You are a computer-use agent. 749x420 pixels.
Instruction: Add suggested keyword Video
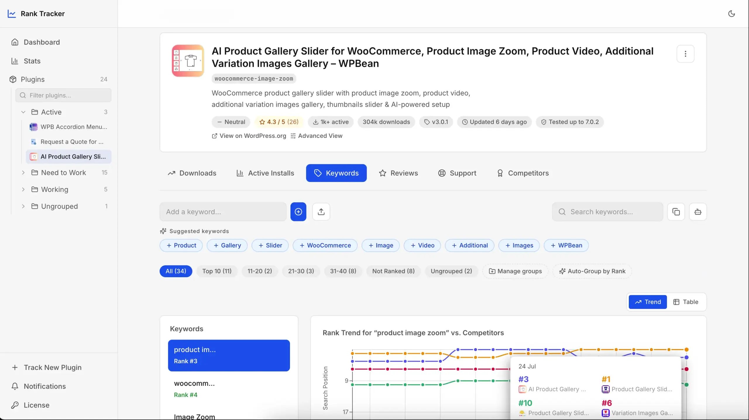(x=422, y=245)
